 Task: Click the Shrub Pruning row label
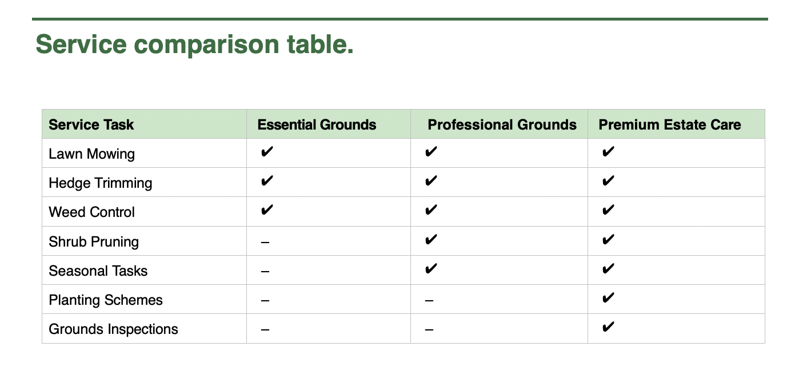(x=94, y=241)
